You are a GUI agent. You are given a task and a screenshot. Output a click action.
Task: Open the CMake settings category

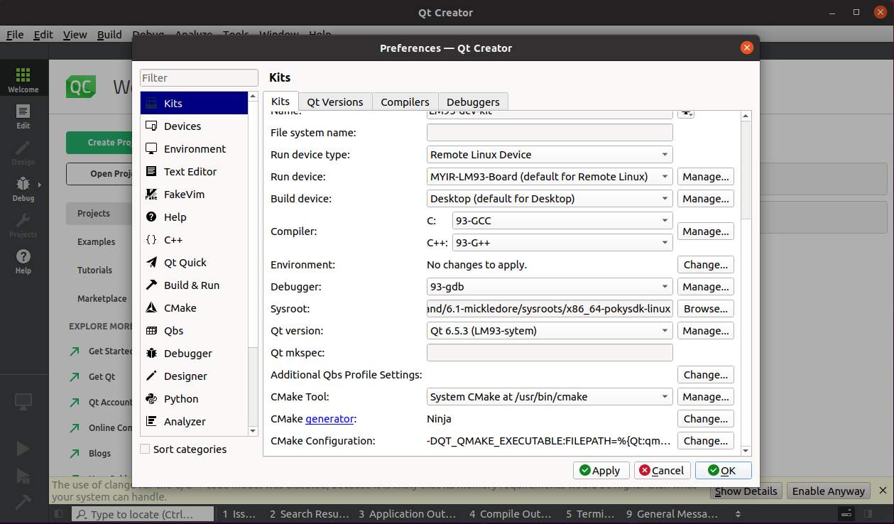point(180,308)
